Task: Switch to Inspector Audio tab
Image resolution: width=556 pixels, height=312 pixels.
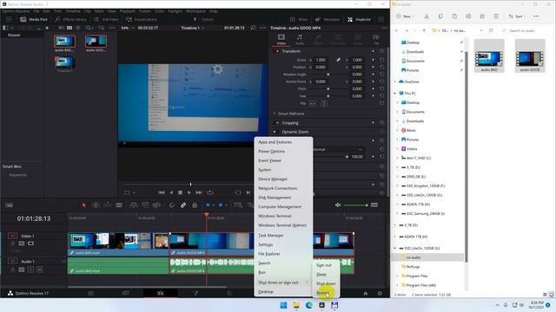Action: 300,39
